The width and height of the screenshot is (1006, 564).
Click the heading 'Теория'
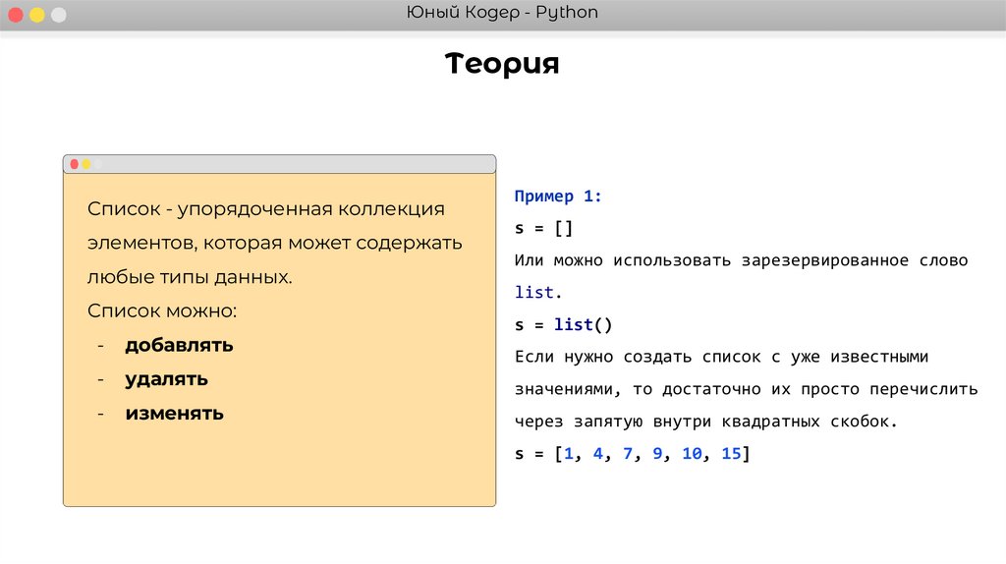[x=502, y=64]
